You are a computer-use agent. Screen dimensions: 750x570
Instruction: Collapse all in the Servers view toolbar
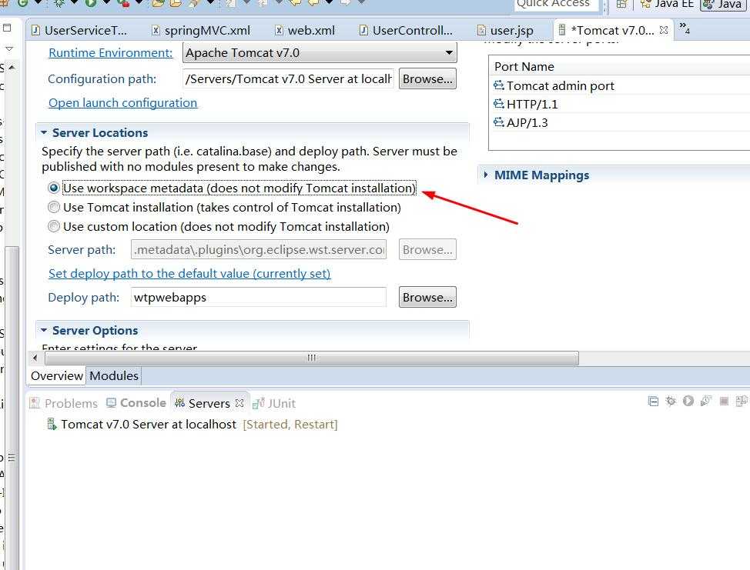(x=653, y=402)
